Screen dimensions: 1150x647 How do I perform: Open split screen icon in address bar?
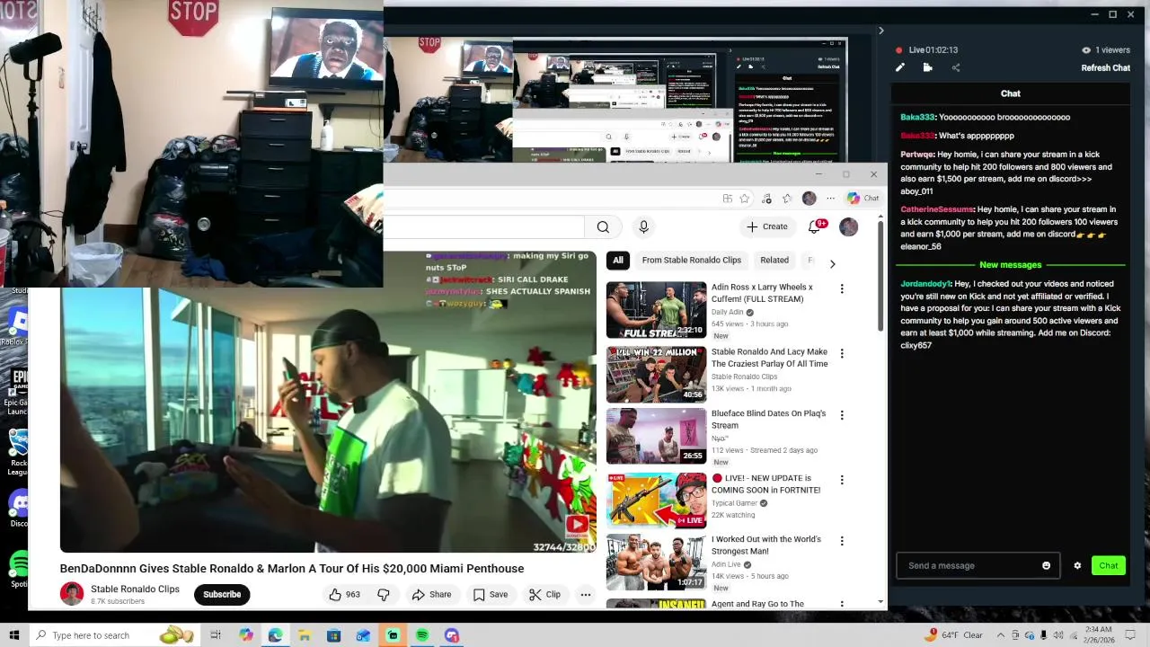727,198
